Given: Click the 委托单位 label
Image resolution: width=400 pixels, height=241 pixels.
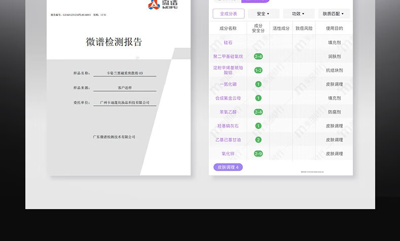Looking at the screenshot, I should [82, 103].
